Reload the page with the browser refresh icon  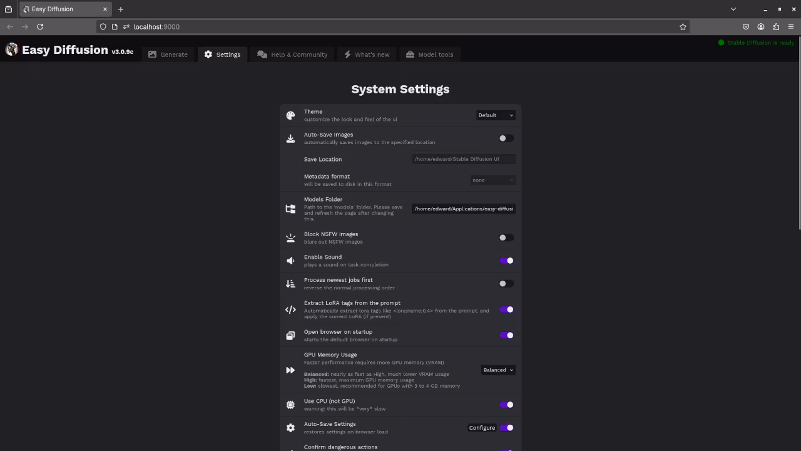click(40, 26)
